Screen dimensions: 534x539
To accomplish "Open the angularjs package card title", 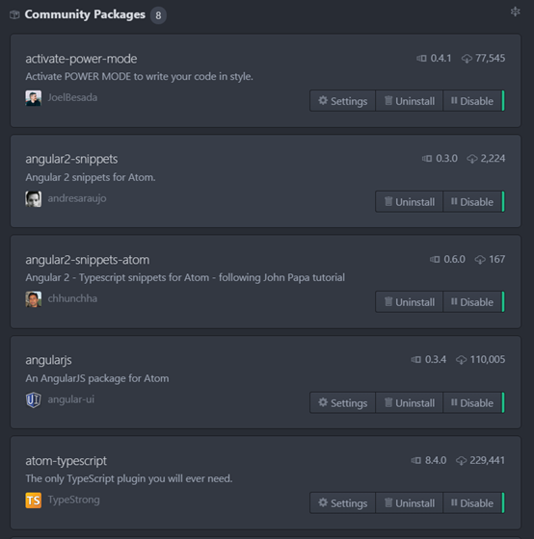I will (x=48, y=360).
